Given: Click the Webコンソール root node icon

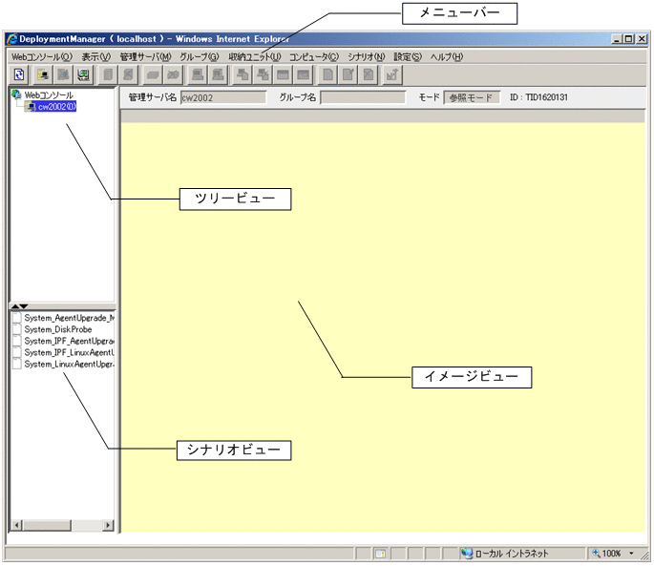Looking at the screenshot, I should [x=16, y=94].
